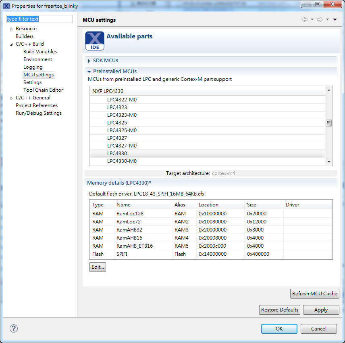Screen dimensions: 345x343
Task: Click the Alias column header
Action: [184, 205]
